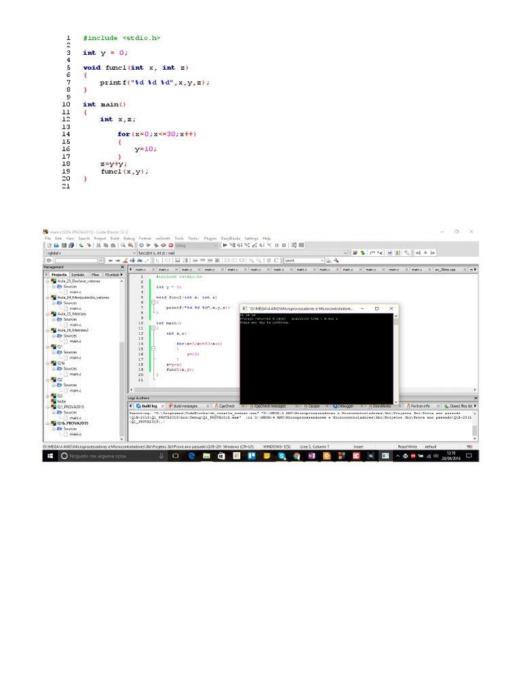Screen dimensions: 521x694
Task: Select main.c under Q1b_PROVA2015 project
Action: click(75, 434)
